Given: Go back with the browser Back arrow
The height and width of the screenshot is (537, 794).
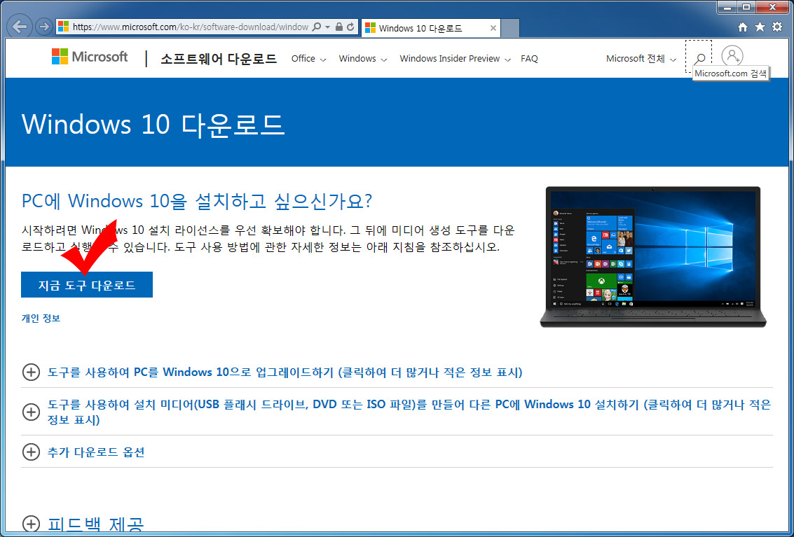Looking at the screenshot, I should (x=20, y=27).
